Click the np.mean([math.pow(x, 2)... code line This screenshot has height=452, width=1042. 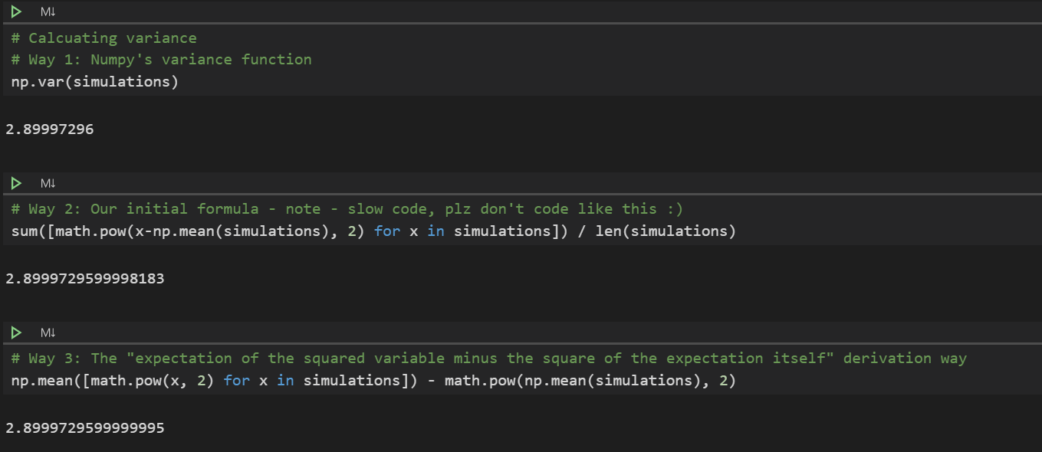(x=373, y=380)
